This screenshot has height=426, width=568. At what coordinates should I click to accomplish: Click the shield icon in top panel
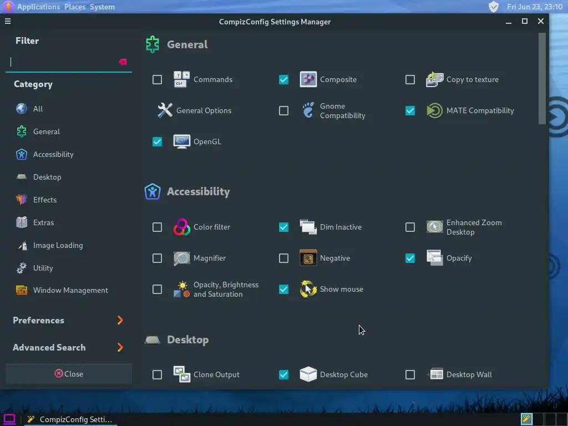tap(494, 7)
